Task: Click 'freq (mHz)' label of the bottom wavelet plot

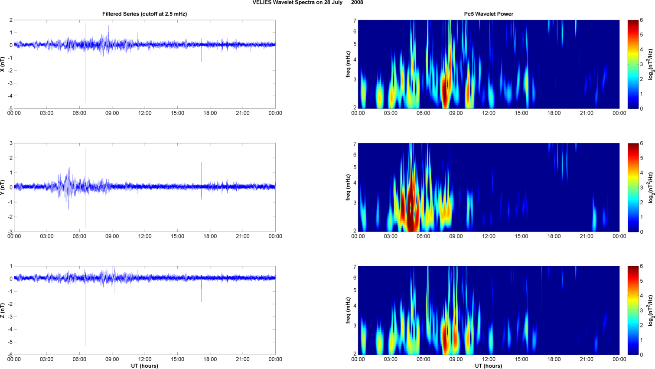Action: (348, 310)
